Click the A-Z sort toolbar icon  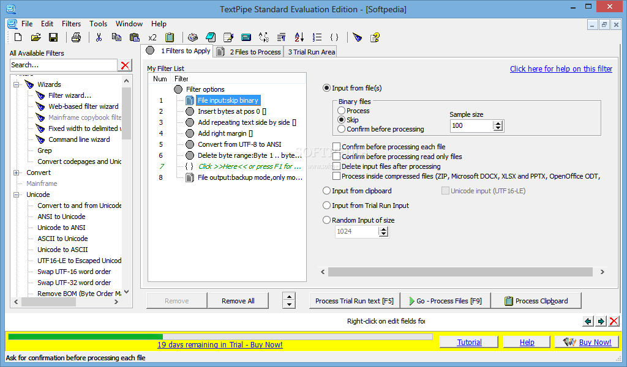299,37
